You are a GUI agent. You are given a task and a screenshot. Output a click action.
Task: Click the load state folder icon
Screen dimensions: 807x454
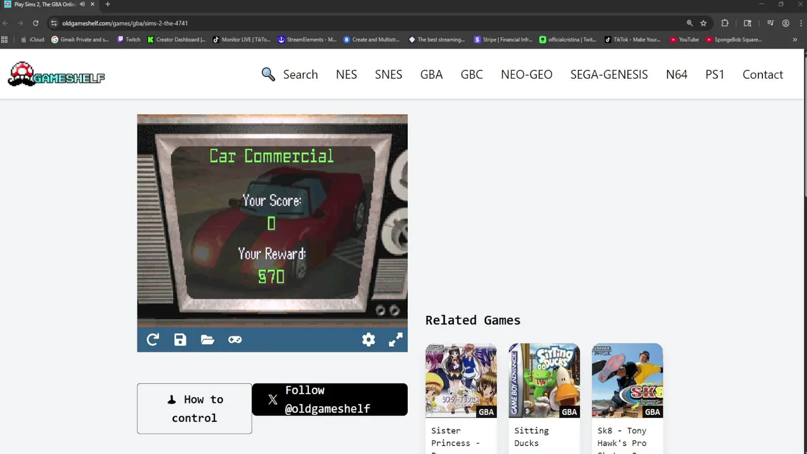click(207, 340)
